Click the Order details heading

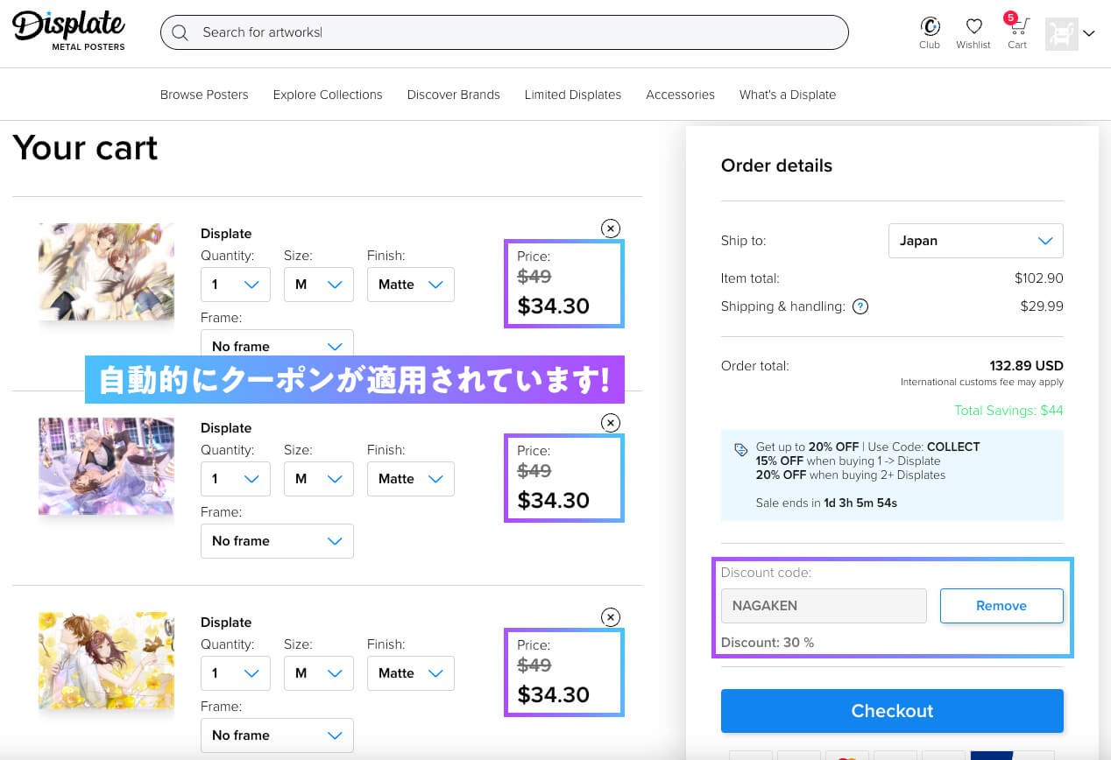pyautogui.click(x=776, y=165)
